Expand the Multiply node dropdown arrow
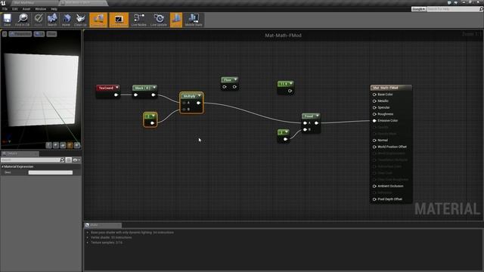The height and width of the screenshot is (272, 484). (x=200, y=96)
